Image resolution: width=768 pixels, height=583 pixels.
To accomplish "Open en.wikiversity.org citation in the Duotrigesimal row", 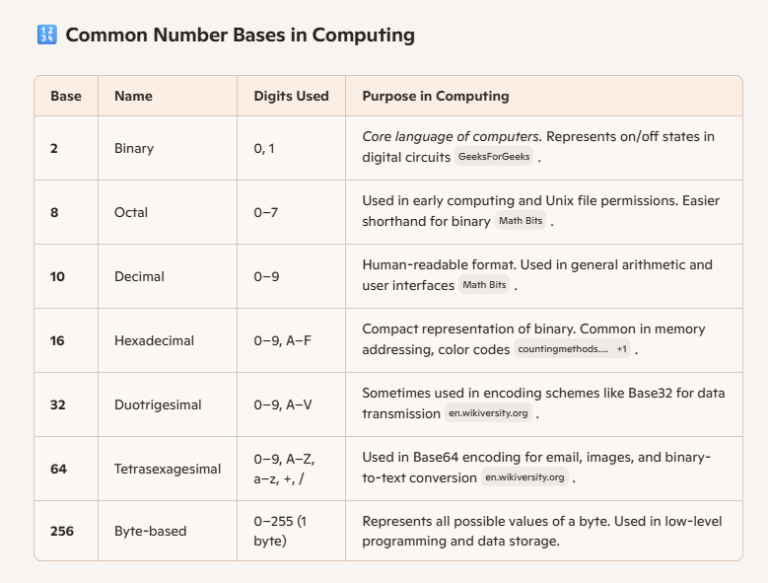I will click(489, 413).
